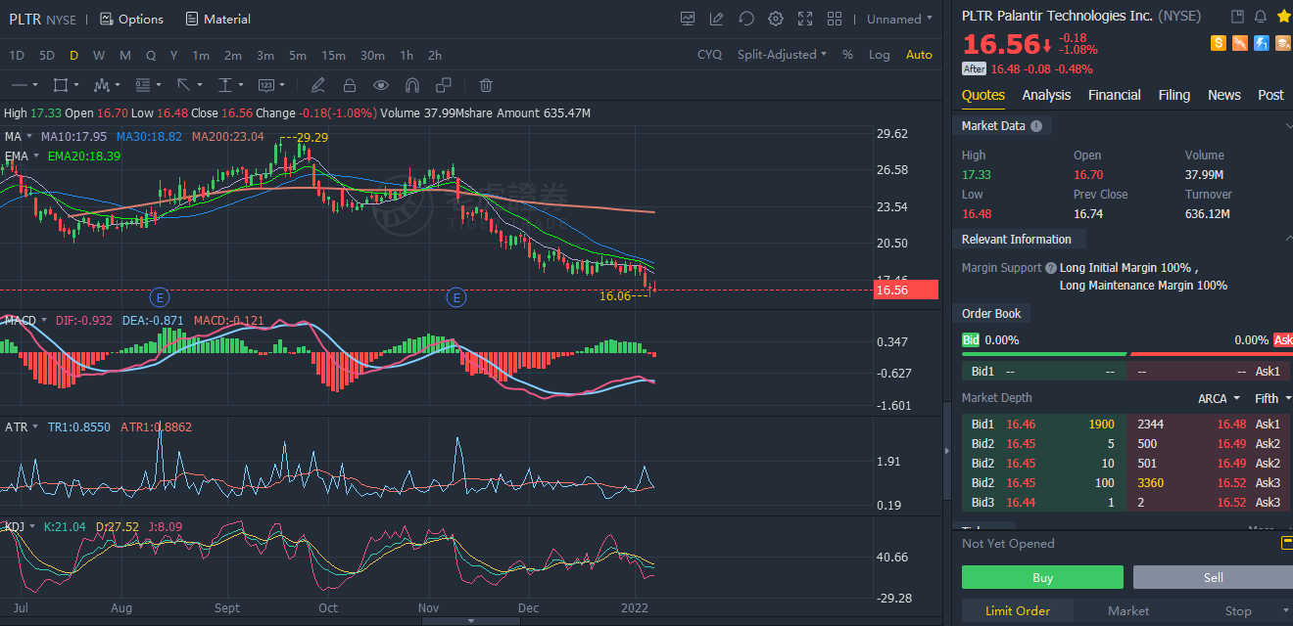1293x626 pixels.
Task: Click the Ask1 16.48 price row
Action: tap(1208, 424)
